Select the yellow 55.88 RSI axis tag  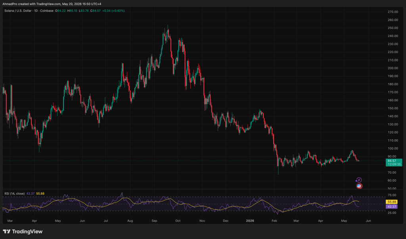392,202
